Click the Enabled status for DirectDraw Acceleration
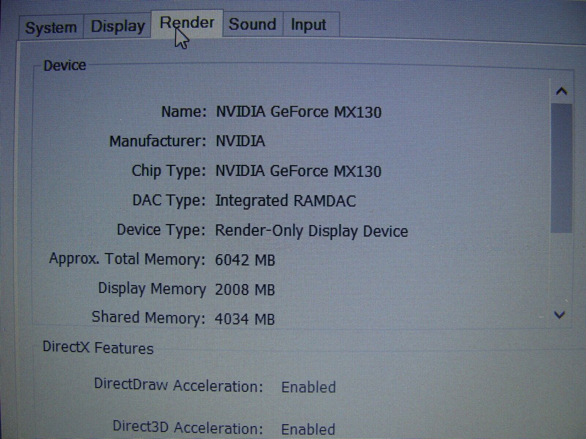Image resolution: width=586 pixels, height=439 pixels. [x=308, y=387]
